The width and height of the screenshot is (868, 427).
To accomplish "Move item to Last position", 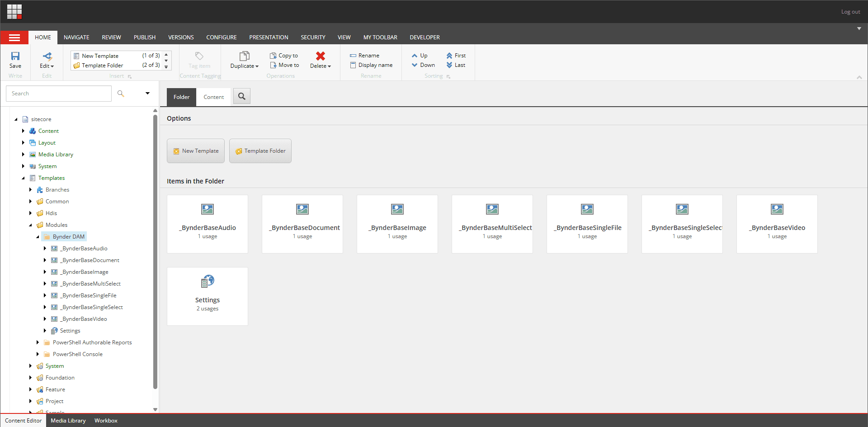I will tap(456, 65).
